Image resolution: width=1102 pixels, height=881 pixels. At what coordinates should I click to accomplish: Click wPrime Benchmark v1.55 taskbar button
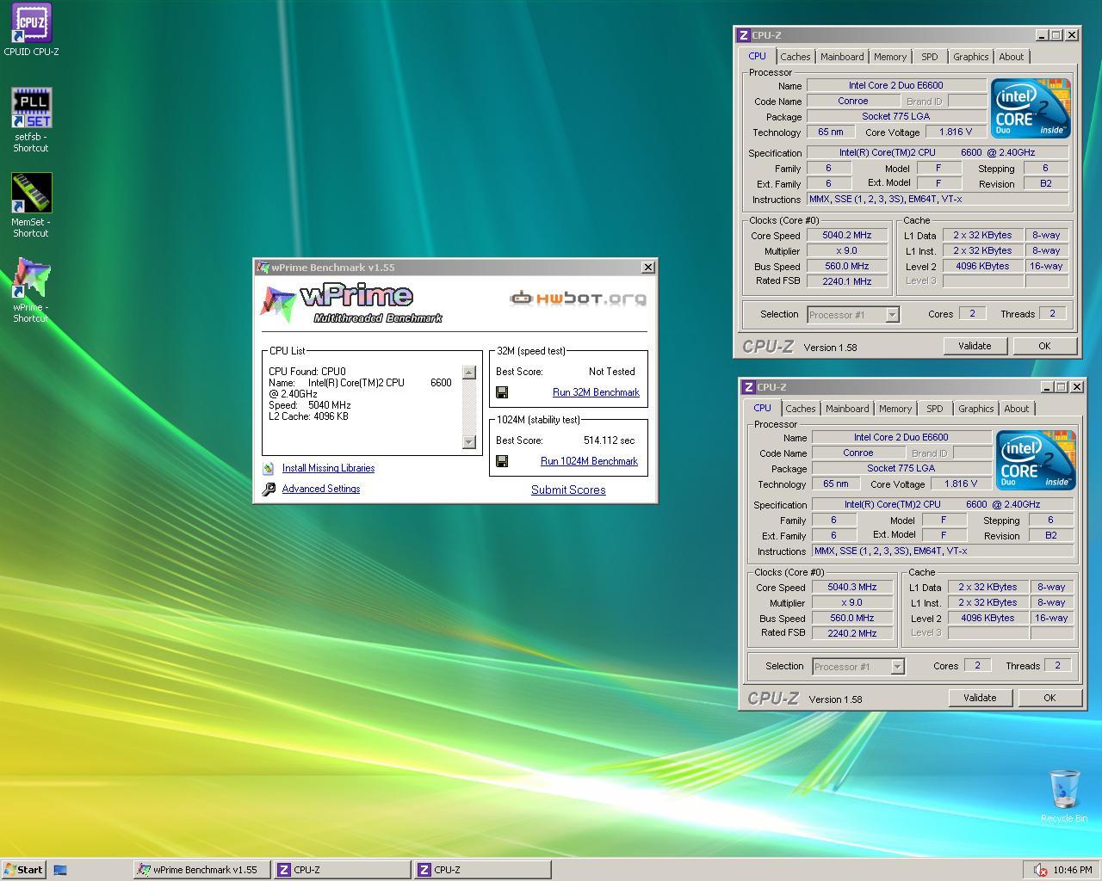click(201, 870)
